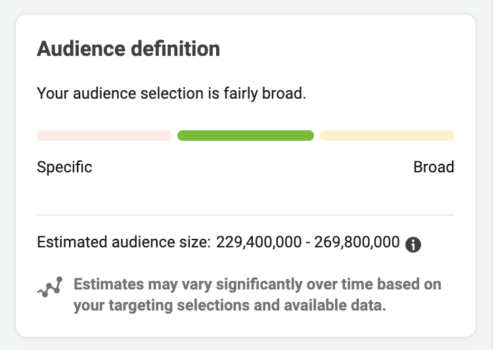This screenshot has width=494, height=350.
Task: Click the info icon beside audience size
Action: click(x=413, y=245)
